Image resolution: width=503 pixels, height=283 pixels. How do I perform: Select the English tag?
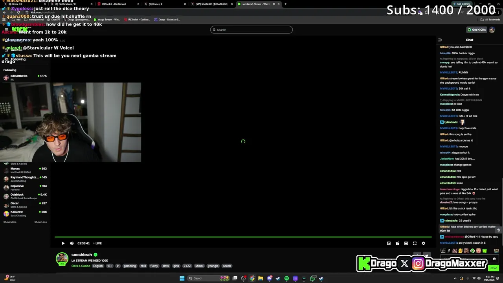point(98,266)
